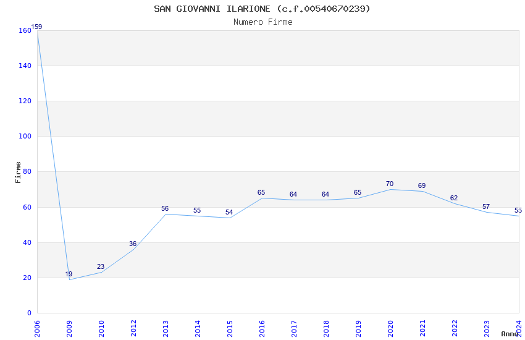The width and height of the screenshot is (525, 340).
Task: Click the 100 y-axis value label
Action: click(x=25, y=137)
